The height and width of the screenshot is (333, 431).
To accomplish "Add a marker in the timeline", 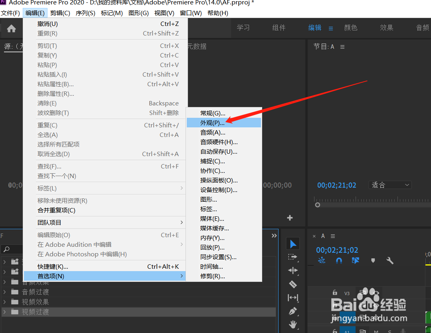I will [x=373, y=260].
